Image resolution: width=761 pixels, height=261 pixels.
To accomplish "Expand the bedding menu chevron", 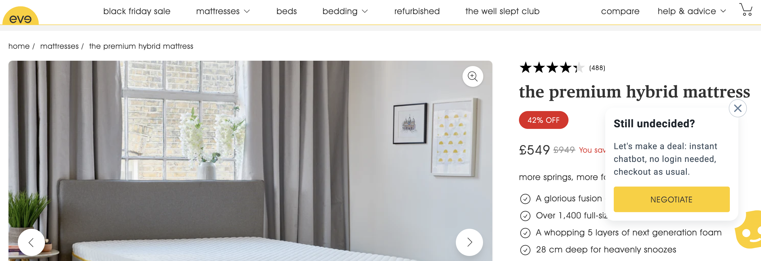I will tap(365, 11).
